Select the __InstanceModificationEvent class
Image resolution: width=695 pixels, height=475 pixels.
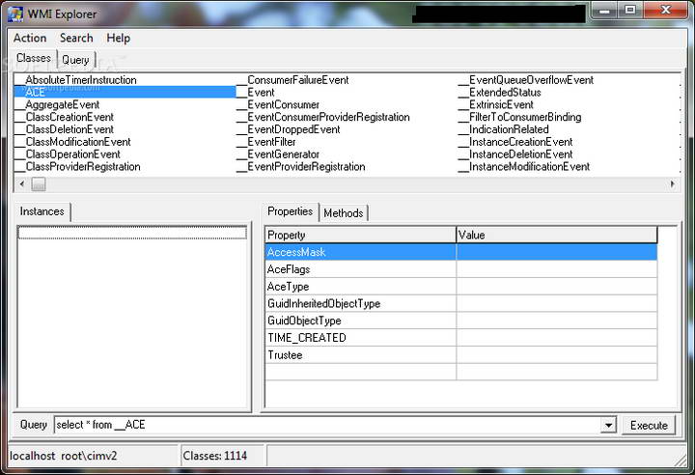(524, 167)
